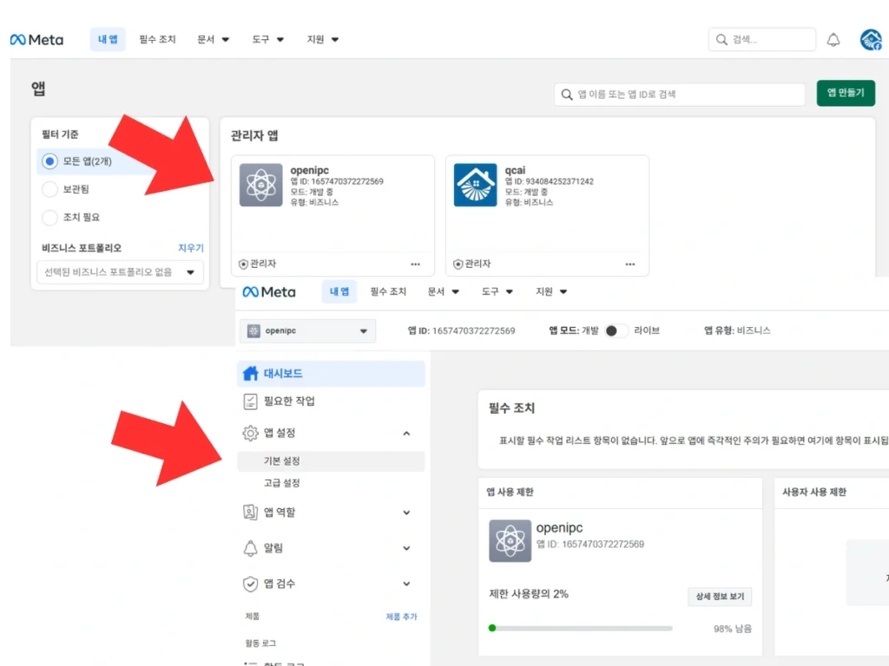This screenshot has height=666, width=889.
Task: Click the openipc atom icon in the usage card
Action: coord(510,541)
